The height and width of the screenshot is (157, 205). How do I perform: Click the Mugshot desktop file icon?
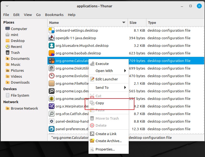pos(52,45)
